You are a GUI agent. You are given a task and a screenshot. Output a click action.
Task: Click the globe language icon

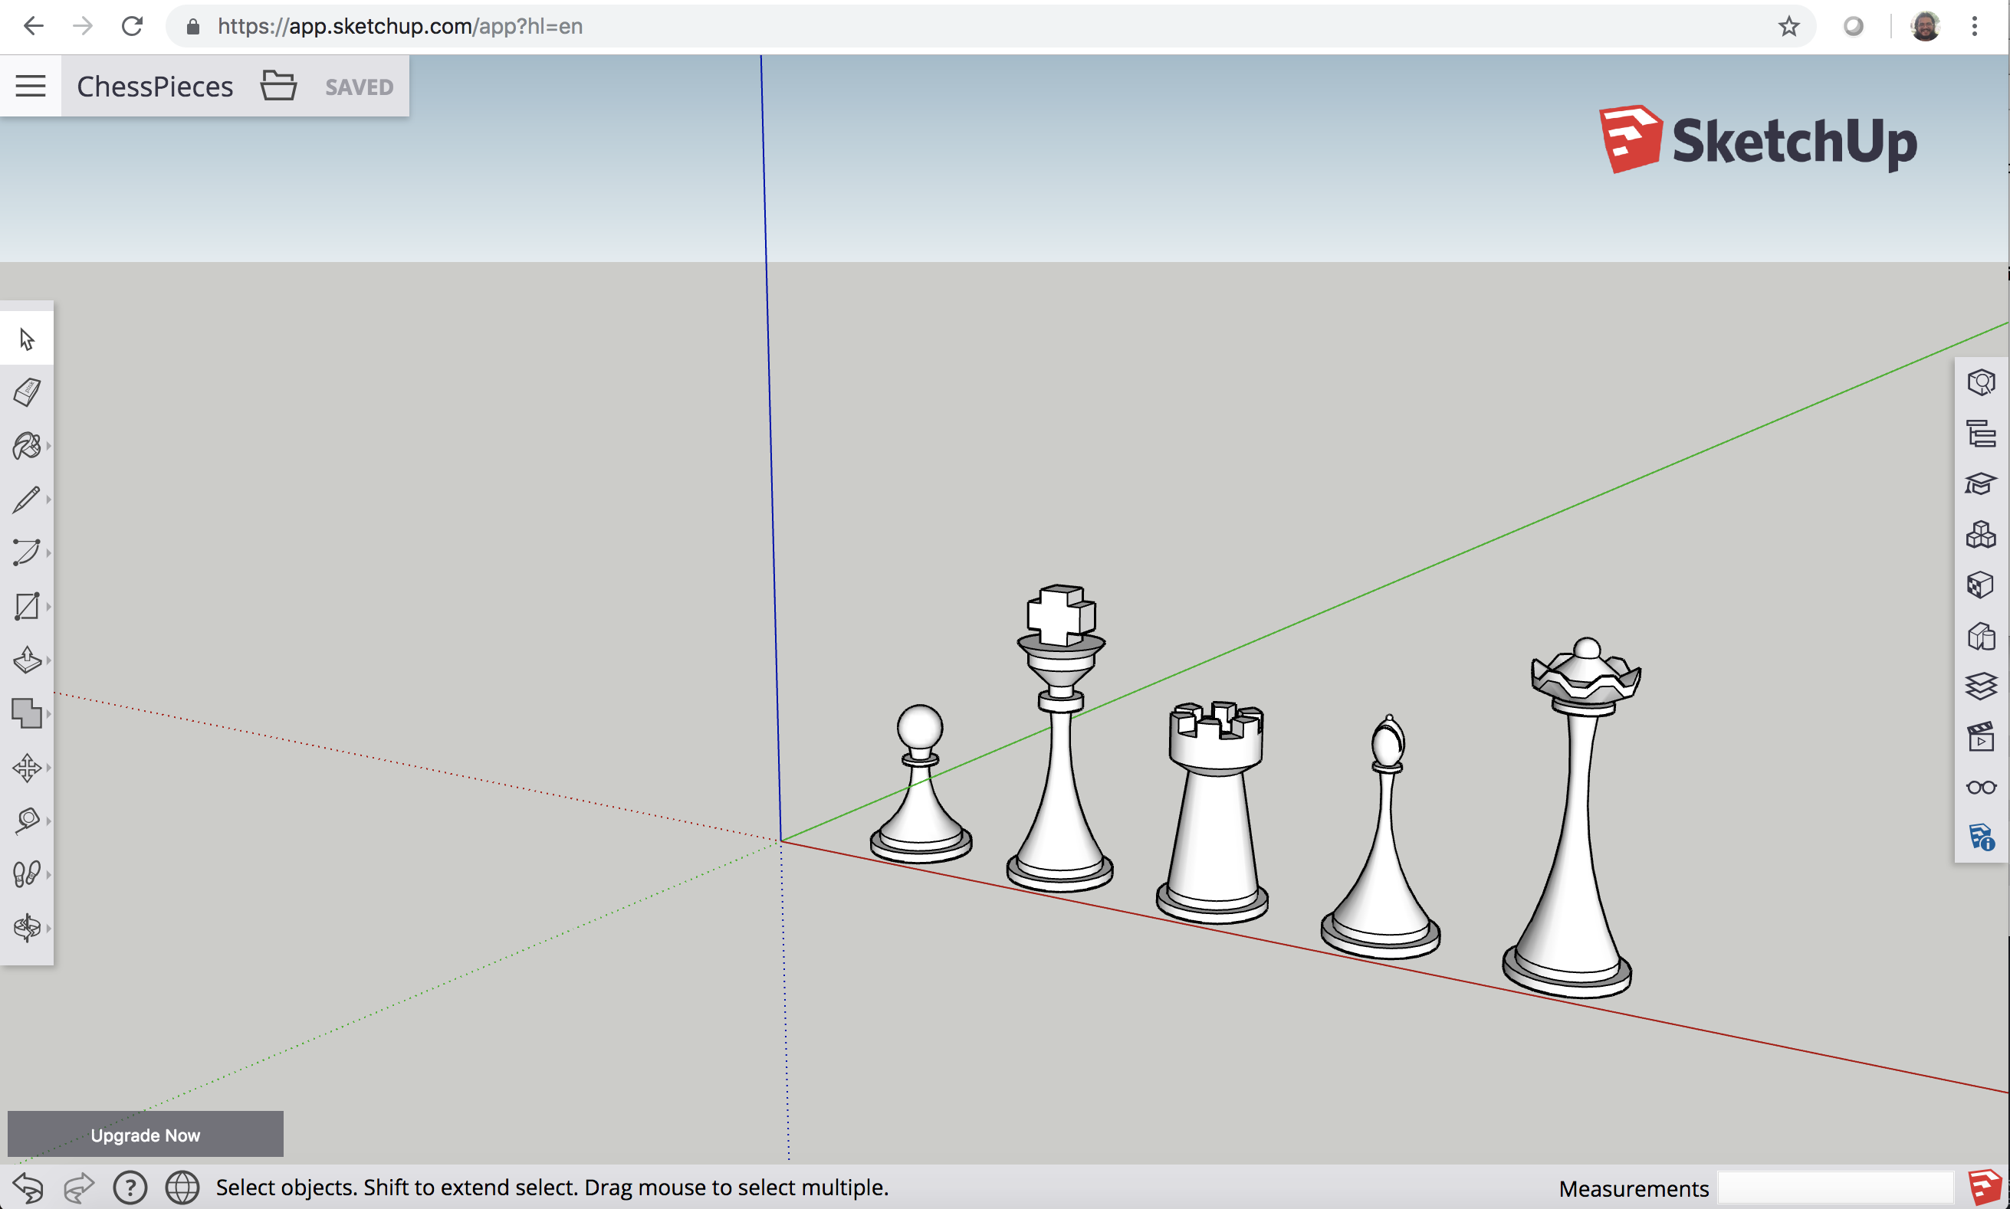click(182, 1188)
